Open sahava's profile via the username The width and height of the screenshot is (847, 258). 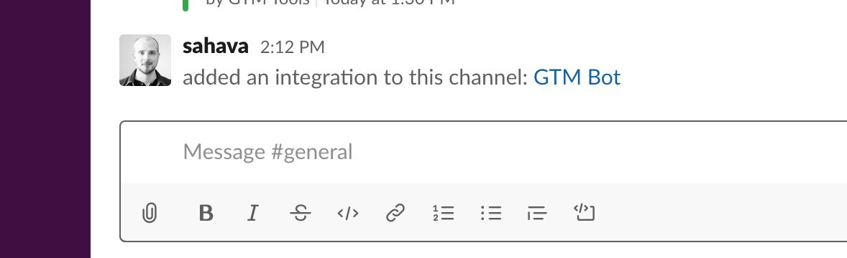216,47
